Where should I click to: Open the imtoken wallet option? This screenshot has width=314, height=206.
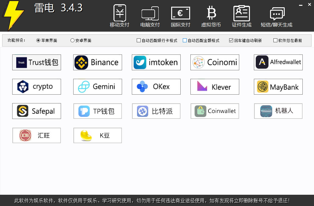click(156, 62)
